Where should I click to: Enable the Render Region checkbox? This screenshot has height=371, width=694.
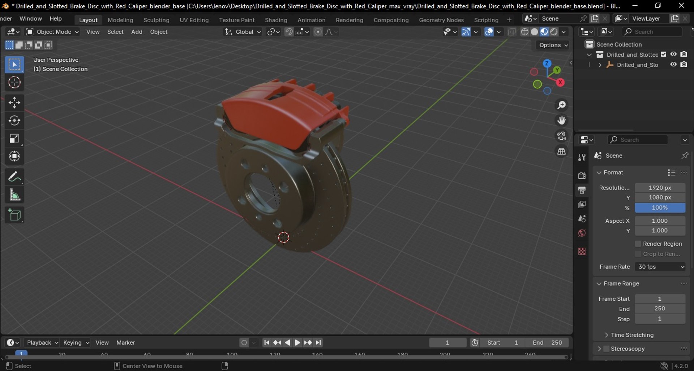638,244
